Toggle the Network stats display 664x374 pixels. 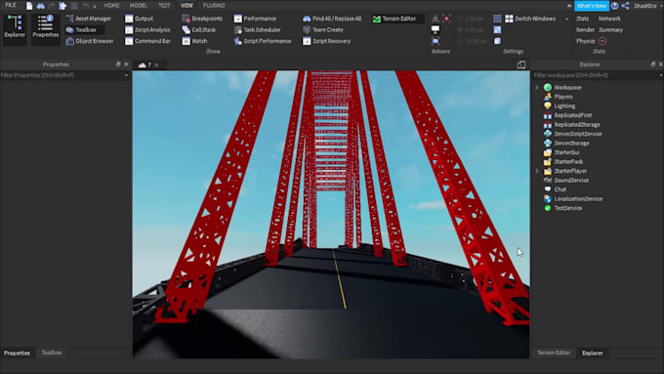(x=609, y=19)
